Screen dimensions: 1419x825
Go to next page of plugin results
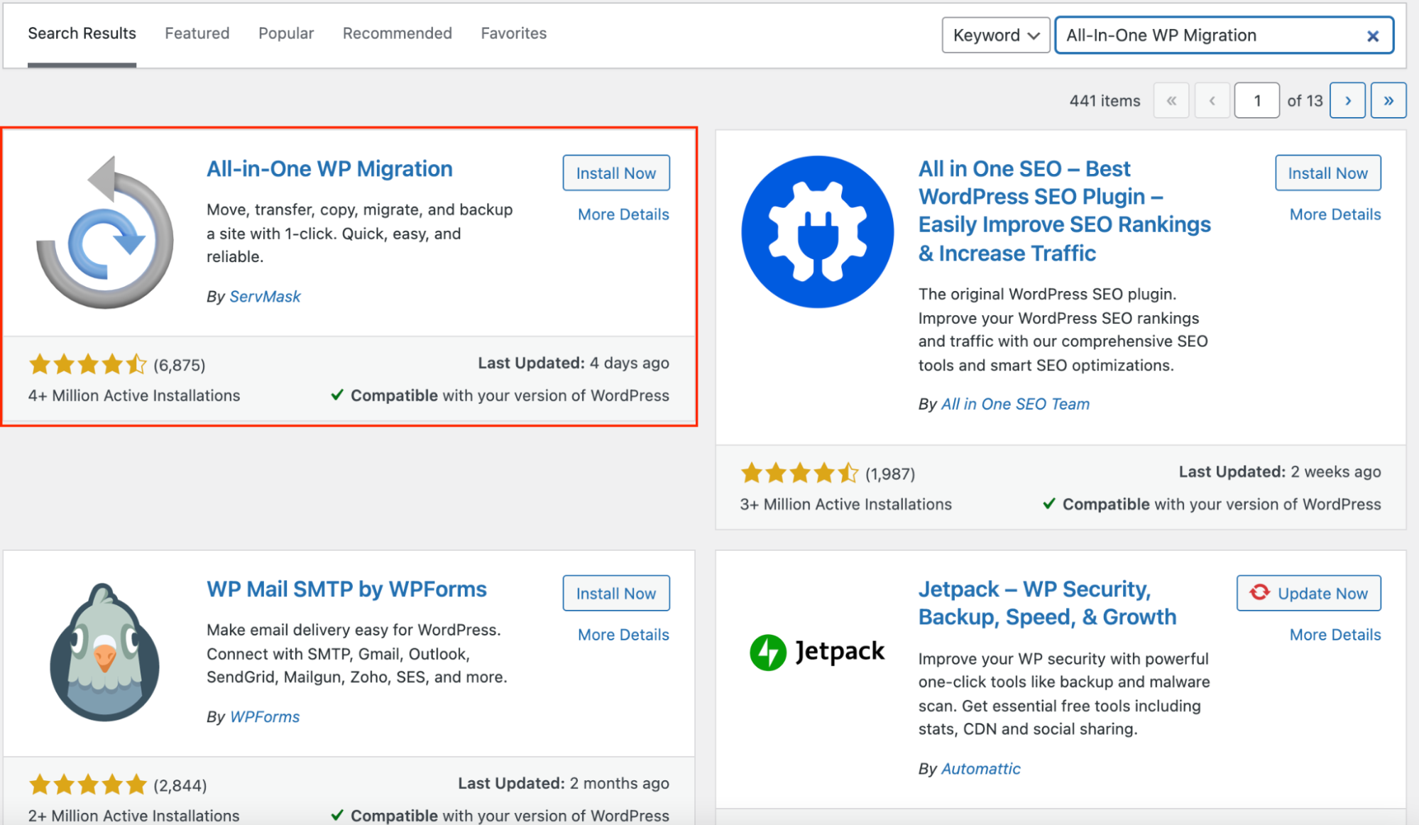coord(1347,100)
